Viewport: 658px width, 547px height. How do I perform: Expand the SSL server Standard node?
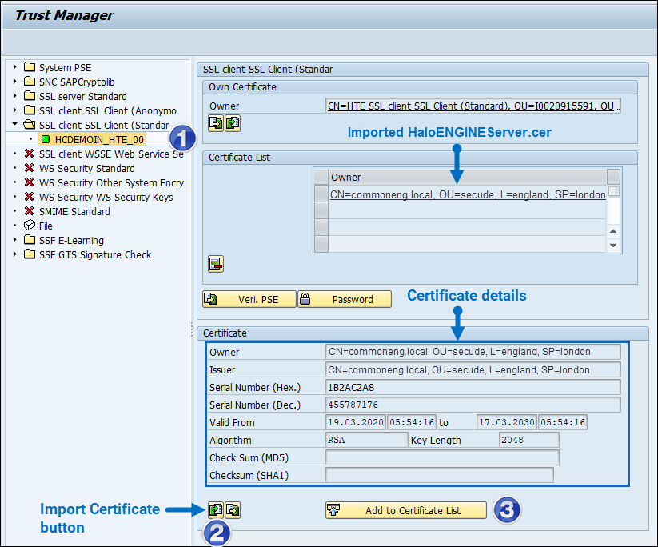tap(14, 96)
